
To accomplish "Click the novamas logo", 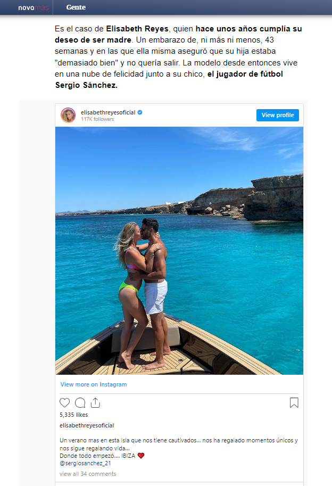I will [x=33, y=7].
